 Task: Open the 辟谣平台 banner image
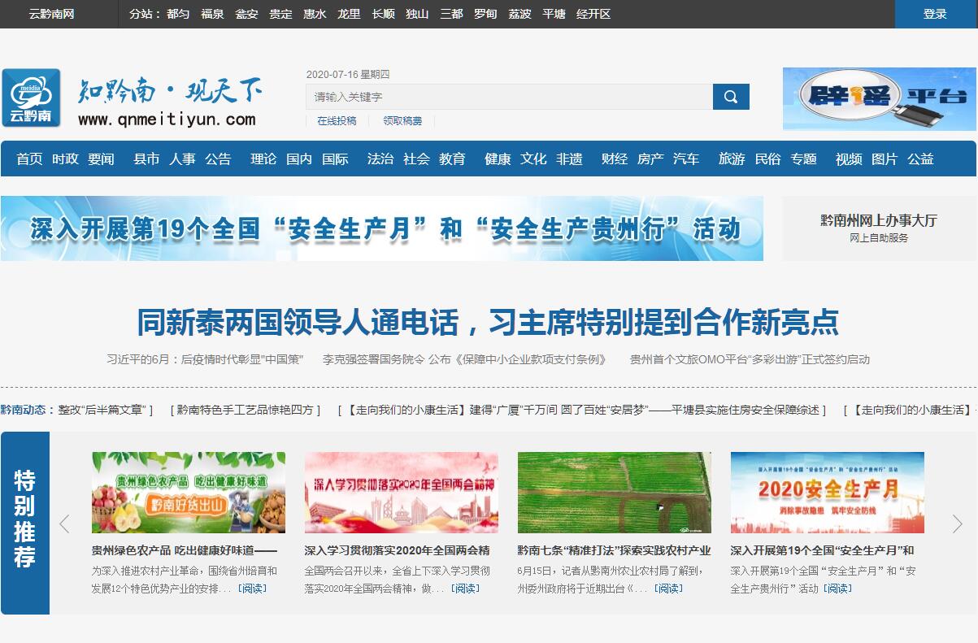(x=879, y=98)
